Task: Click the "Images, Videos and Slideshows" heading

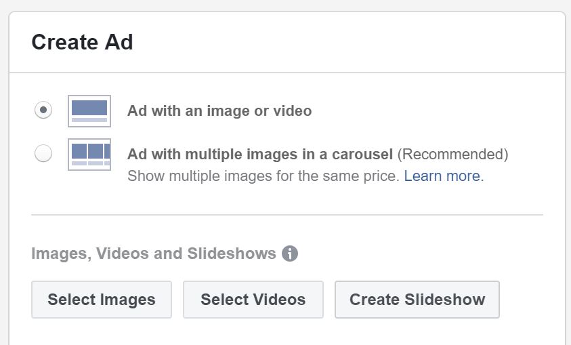Action: pyautogui.click(x=154, y=253)
